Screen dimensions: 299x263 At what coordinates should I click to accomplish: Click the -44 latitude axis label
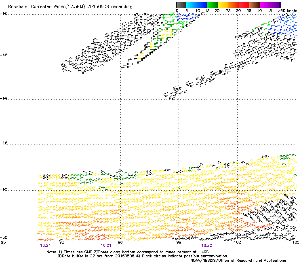(x=4, y=98)
